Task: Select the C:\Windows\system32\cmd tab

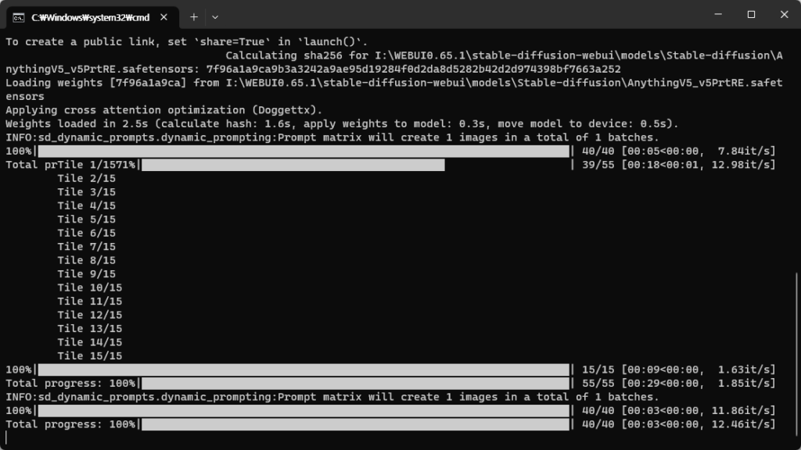Action: [92, 17]
